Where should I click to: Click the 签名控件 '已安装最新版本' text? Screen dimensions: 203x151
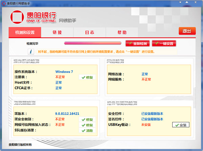[152, 119]
